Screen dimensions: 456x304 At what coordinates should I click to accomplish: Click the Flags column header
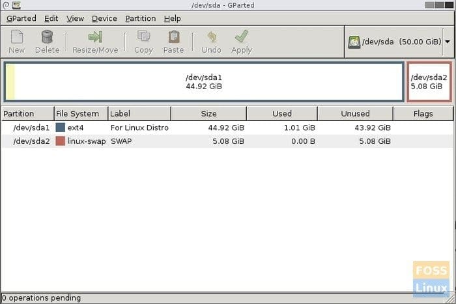tap(423, 114)
